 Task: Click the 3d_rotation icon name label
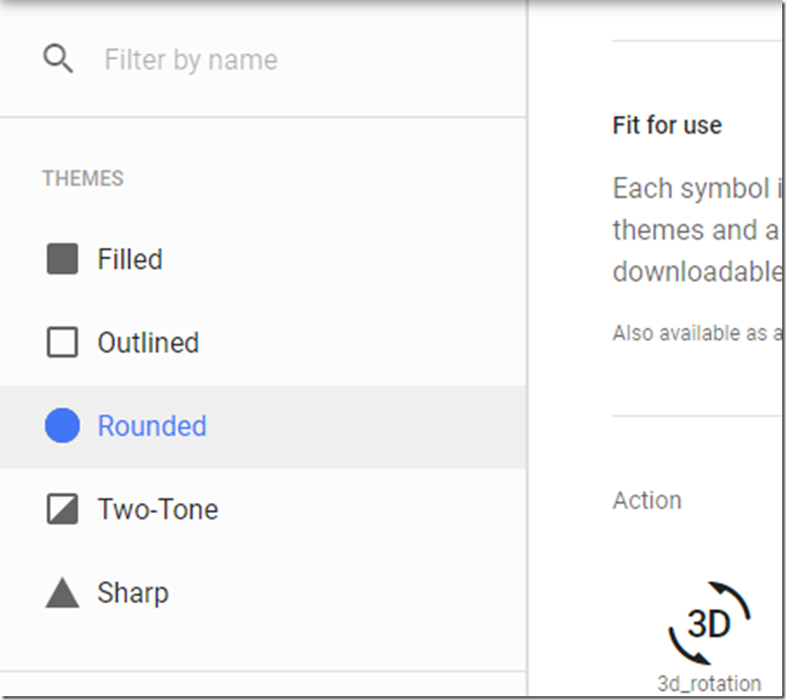pos(709,684)
